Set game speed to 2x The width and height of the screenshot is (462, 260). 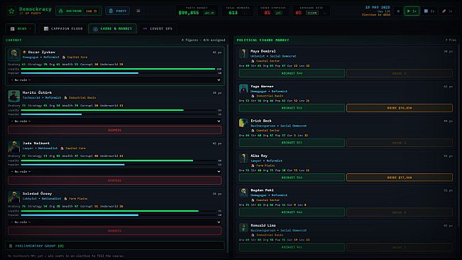[x=429, y=11]
